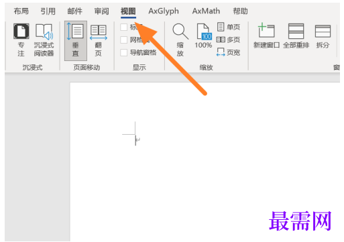Open the AxGlyph tab
The height and width of the screenshot is (242, 344).
point(164,11)
